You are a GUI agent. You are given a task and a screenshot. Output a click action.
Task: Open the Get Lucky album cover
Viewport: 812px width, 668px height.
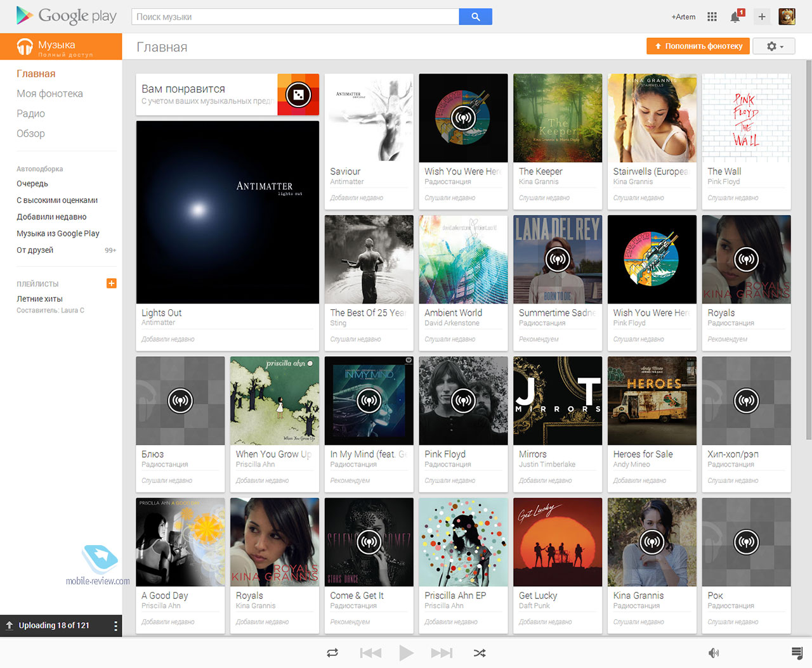(558, 542)
